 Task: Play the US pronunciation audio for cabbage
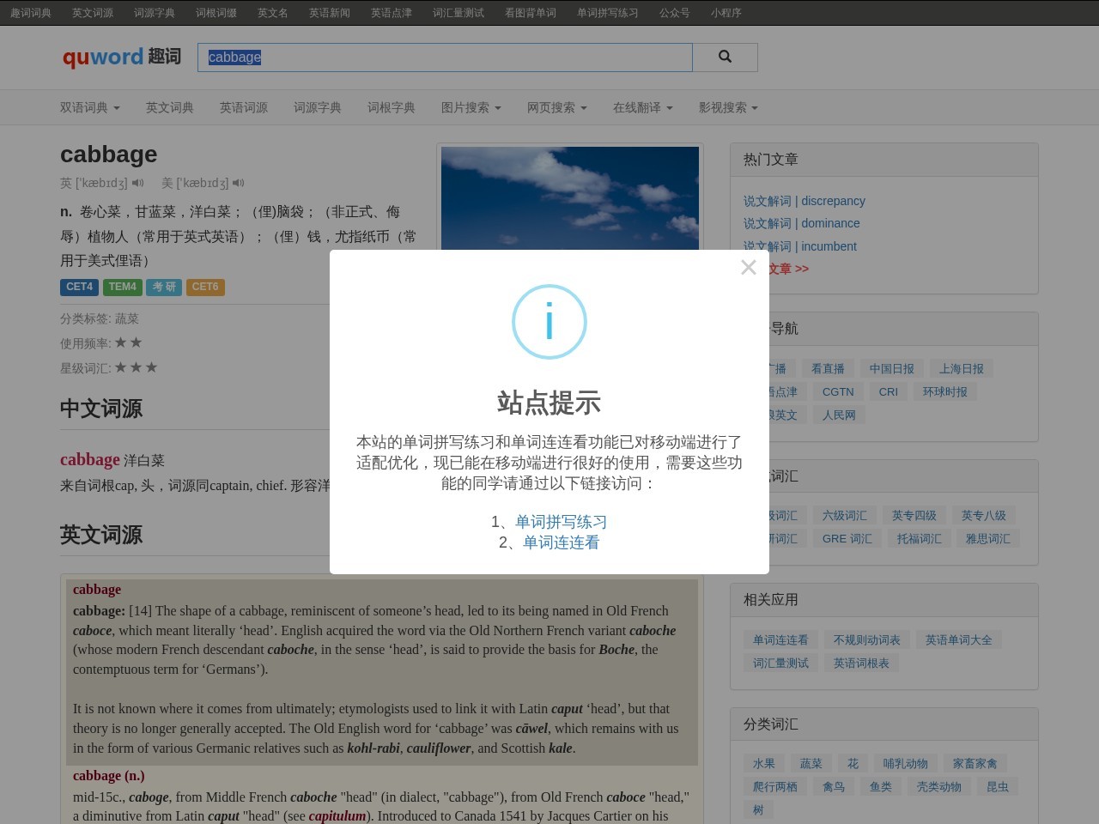(x=238, y=183)
